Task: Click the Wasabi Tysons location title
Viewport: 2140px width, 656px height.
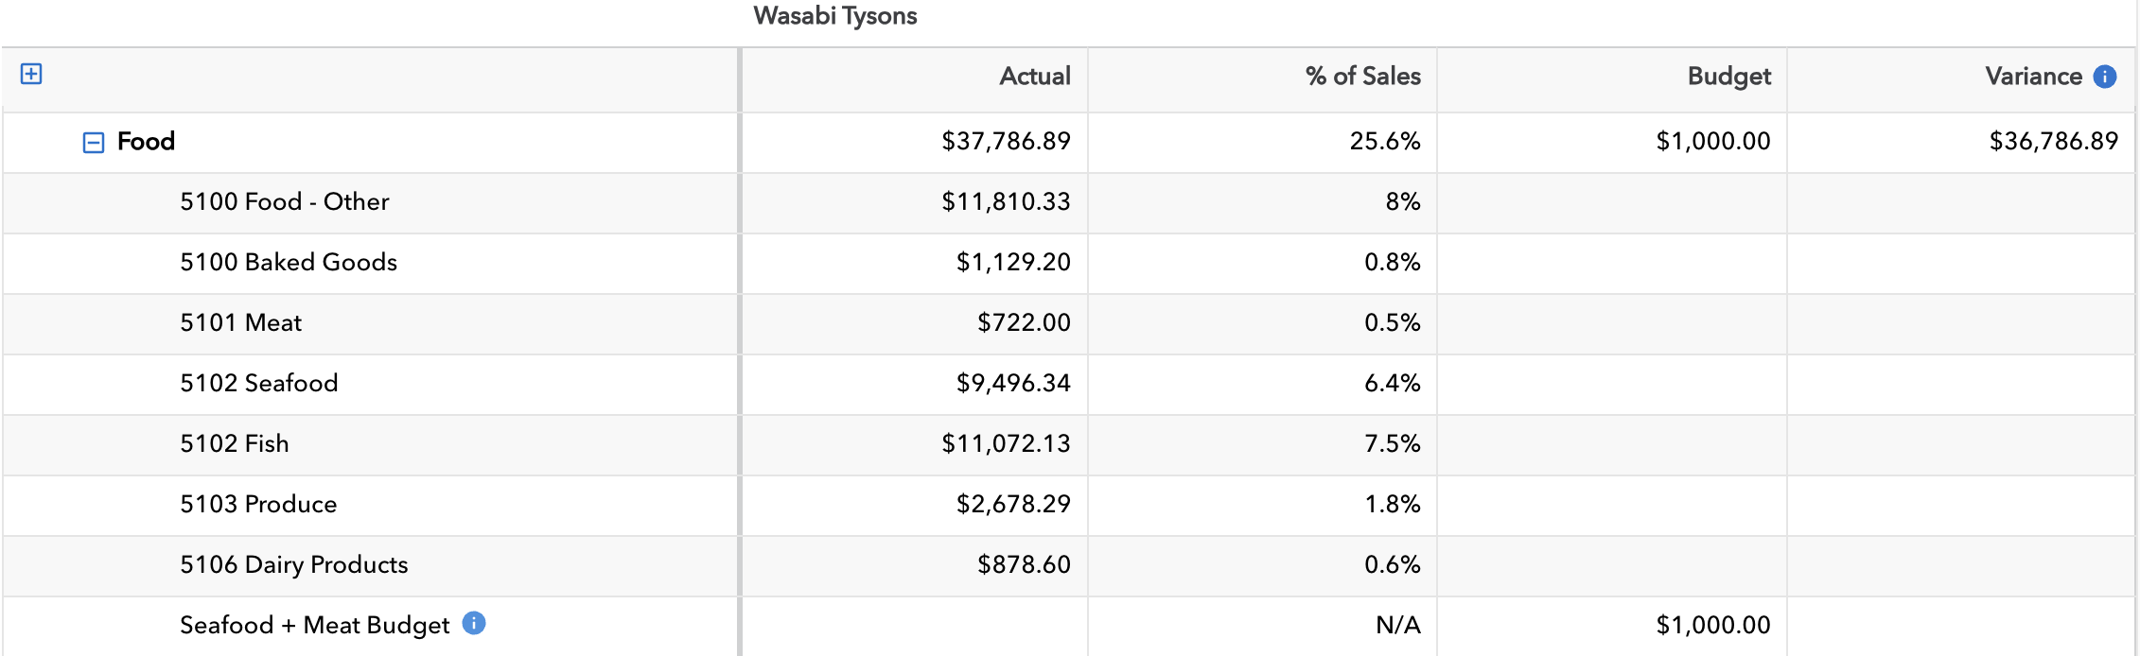Action: point(835,16)
